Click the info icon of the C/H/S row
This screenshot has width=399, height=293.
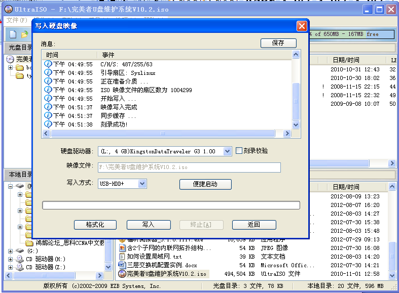tap(48, 64)
